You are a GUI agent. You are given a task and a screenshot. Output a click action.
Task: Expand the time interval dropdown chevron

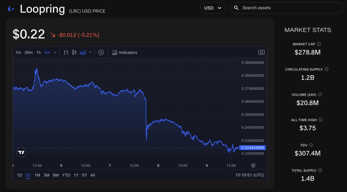click(55, 52)
